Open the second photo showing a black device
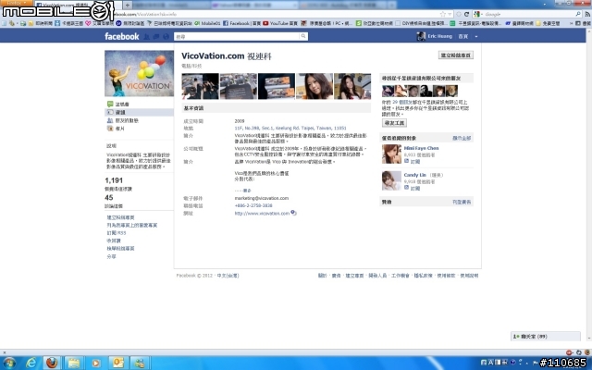The height and width of the screenshot is (370, 592). 239,86
